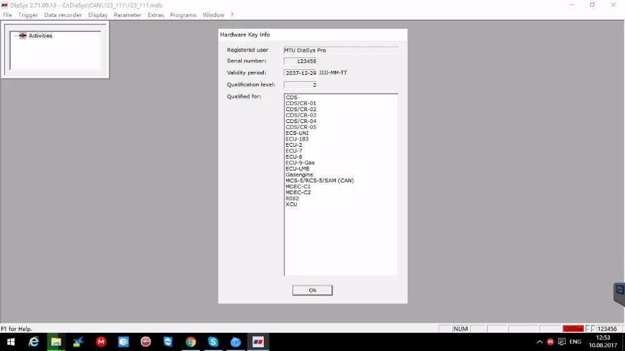Image resolution: width=625 pixels, height=351 pixels.
Task: Open the Data recorder menu
Action: [63, 15]
